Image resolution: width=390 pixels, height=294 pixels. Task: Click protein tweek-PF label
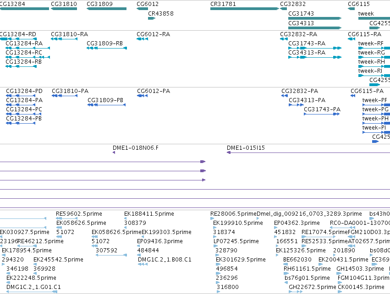375,100
